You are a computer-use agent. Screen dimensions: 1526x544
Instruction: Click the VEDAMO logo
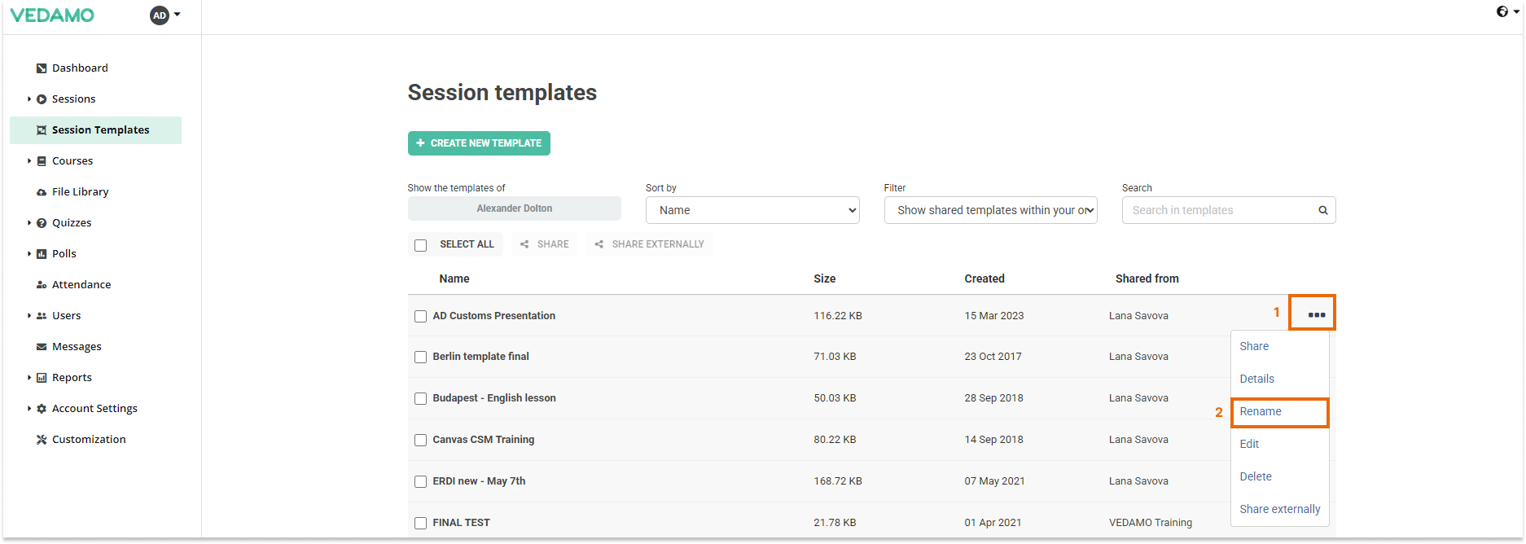(52, 15)
